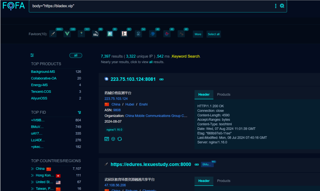Select the favicon with 54 badge
Screen dimensions: 320x191
tap(139, 34)
